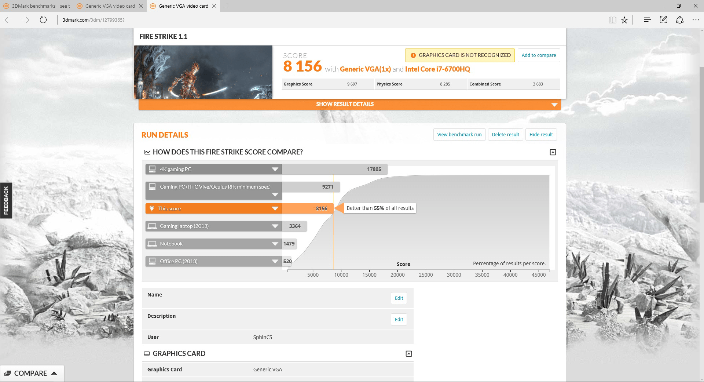Open the Intel Core i7-6700HQ link
The image size is (704, 382).
click(437, 69)
